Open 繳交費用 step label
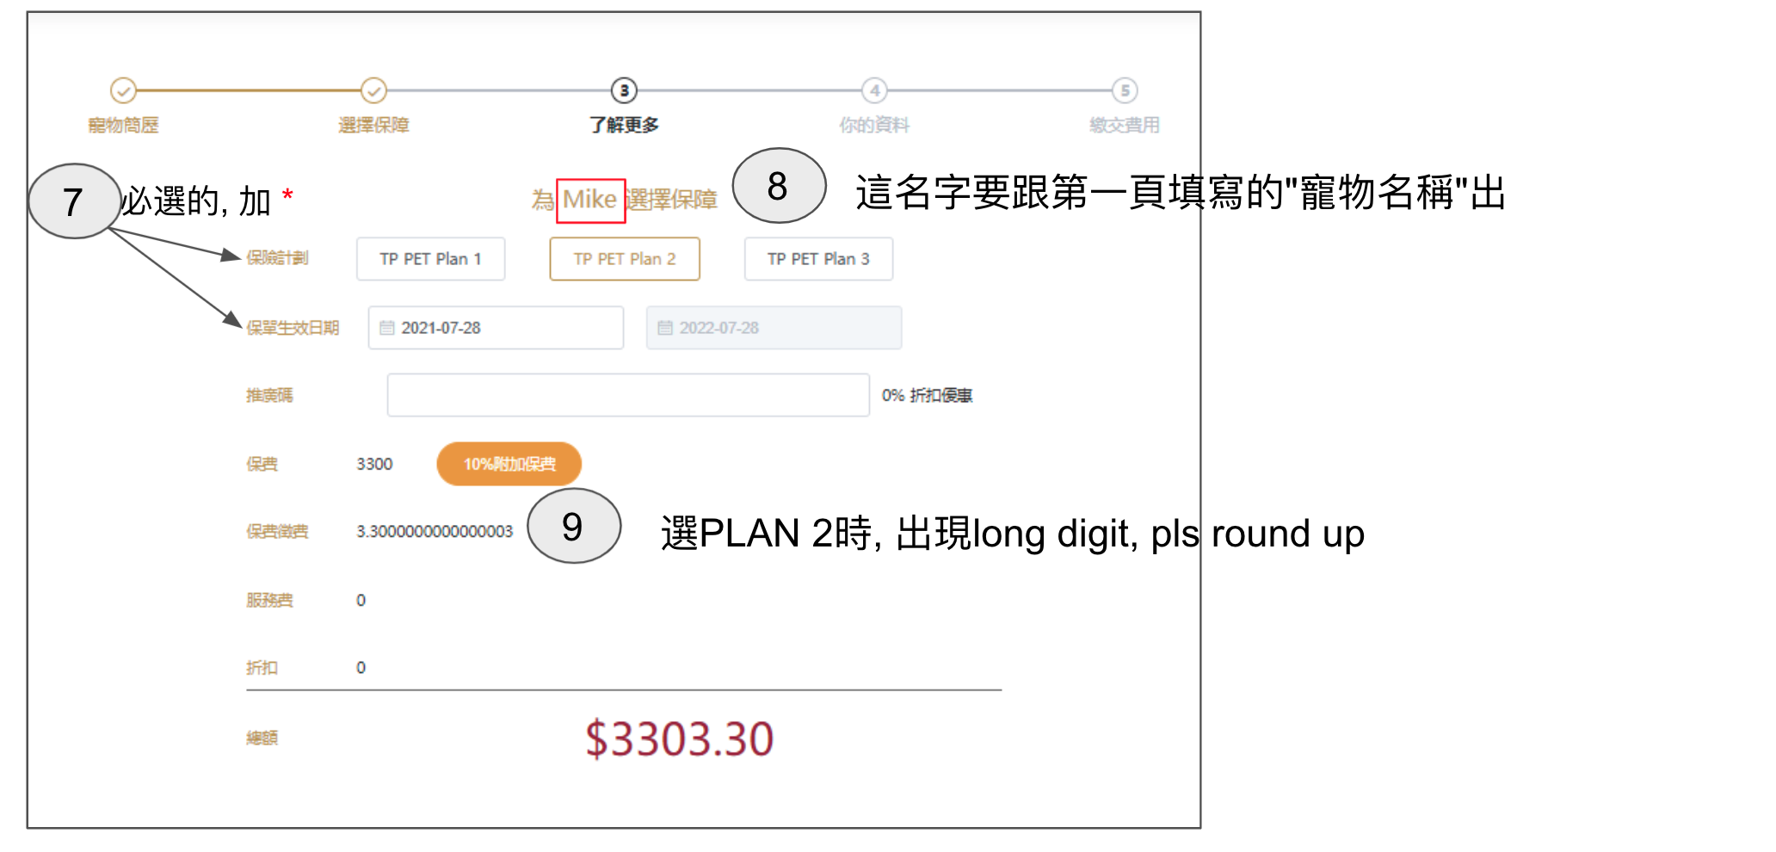The height and width of the screenshot is (852, 1776). 1125,126
